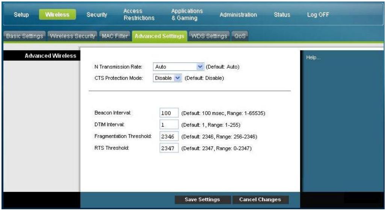Click the Fragmentation Threshold label

[x=123, y=136]
